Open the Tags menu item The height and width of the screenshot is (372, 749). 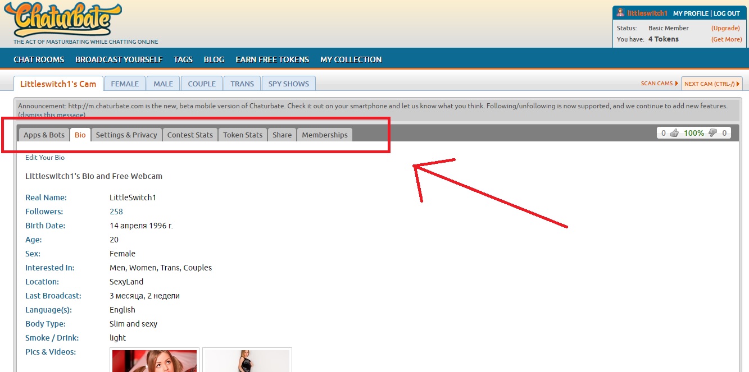[x=183, y=59]
